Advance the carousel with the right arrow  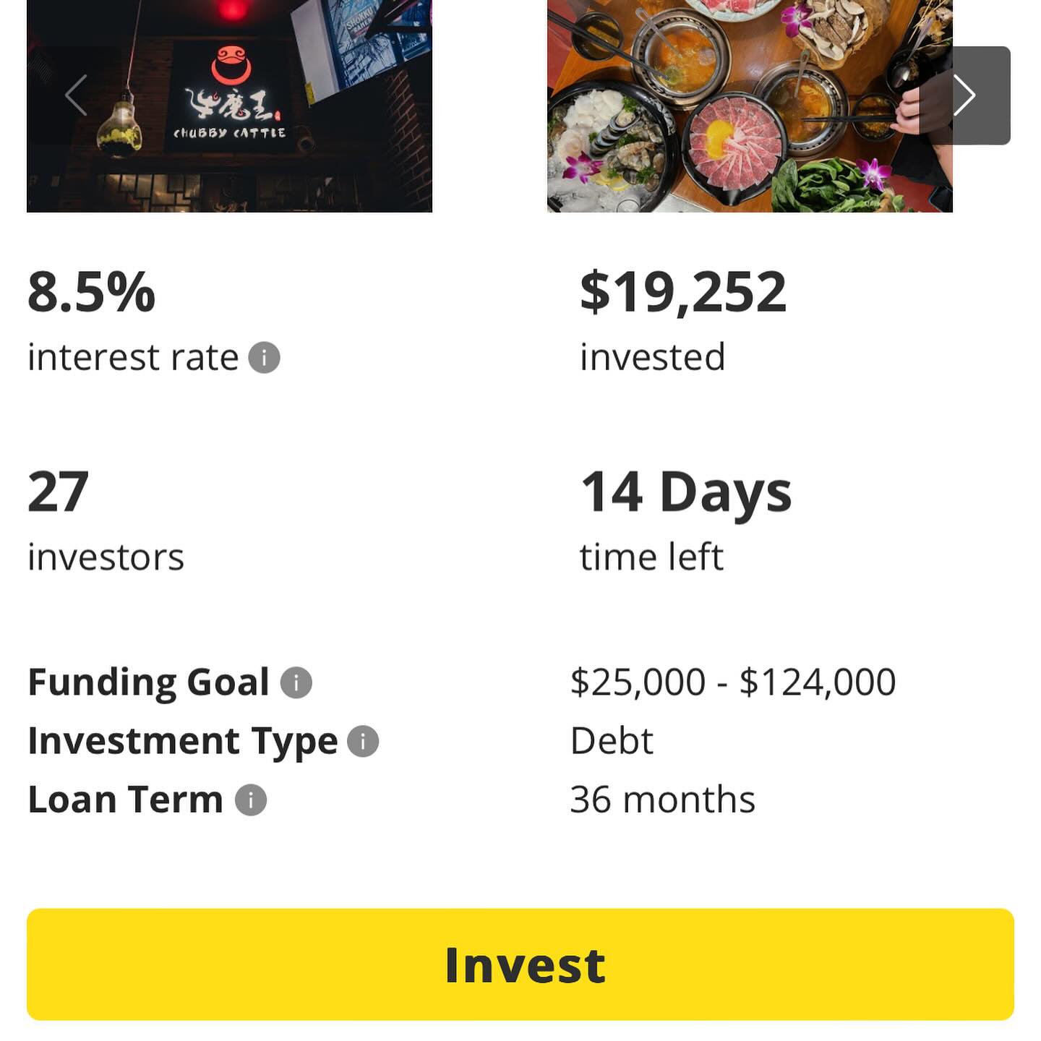click(x=964, y=95)
